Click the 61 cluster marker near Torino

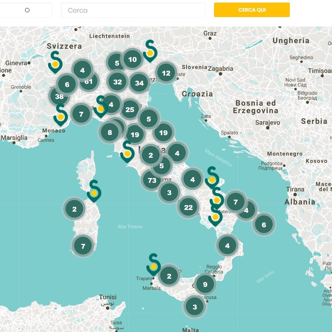pos(89,81)
